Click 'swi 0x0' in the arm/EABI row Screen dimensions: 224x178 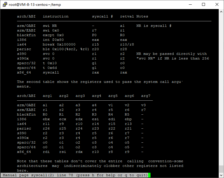click(x=51, y=30)
